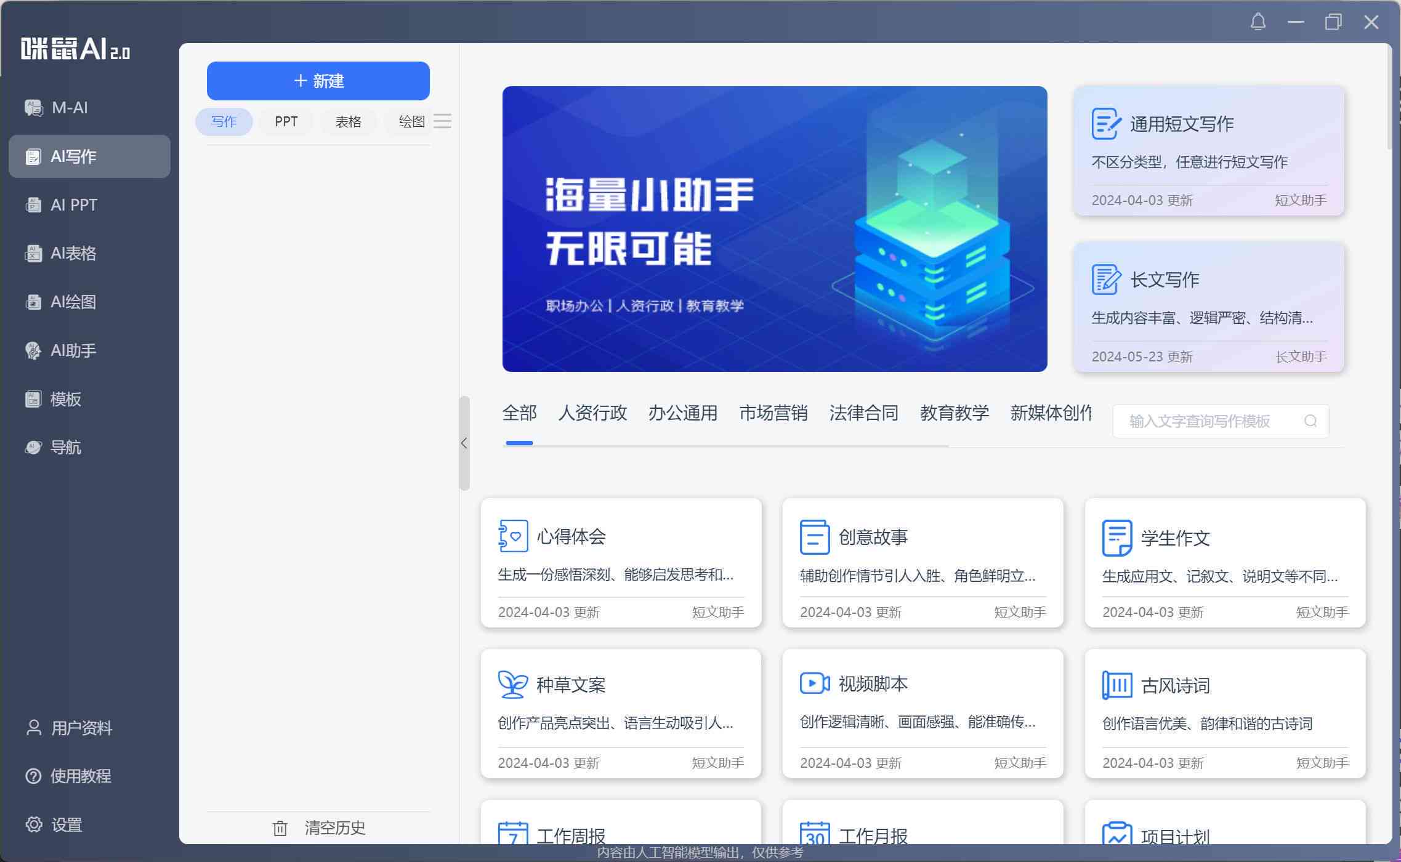The width and height of the screenshot is (1401, 862).
Task: Open the AI表格 sidebar icon
Action: click(33, 253)
